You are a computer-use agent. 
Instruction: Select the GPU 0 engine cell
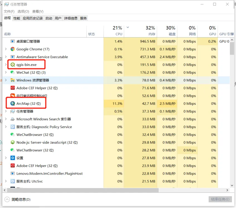click(224, 41)
